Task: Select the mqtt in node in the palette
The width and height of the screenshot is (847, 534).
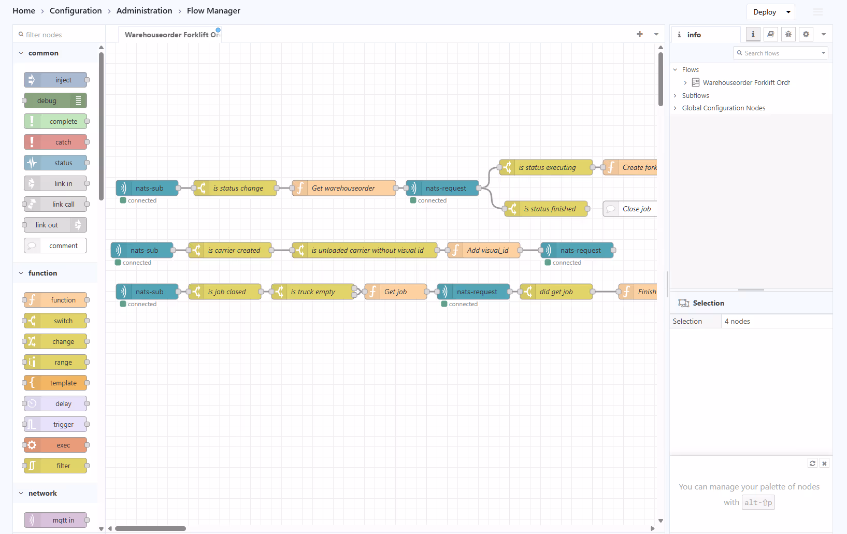Action: (56, 520)
